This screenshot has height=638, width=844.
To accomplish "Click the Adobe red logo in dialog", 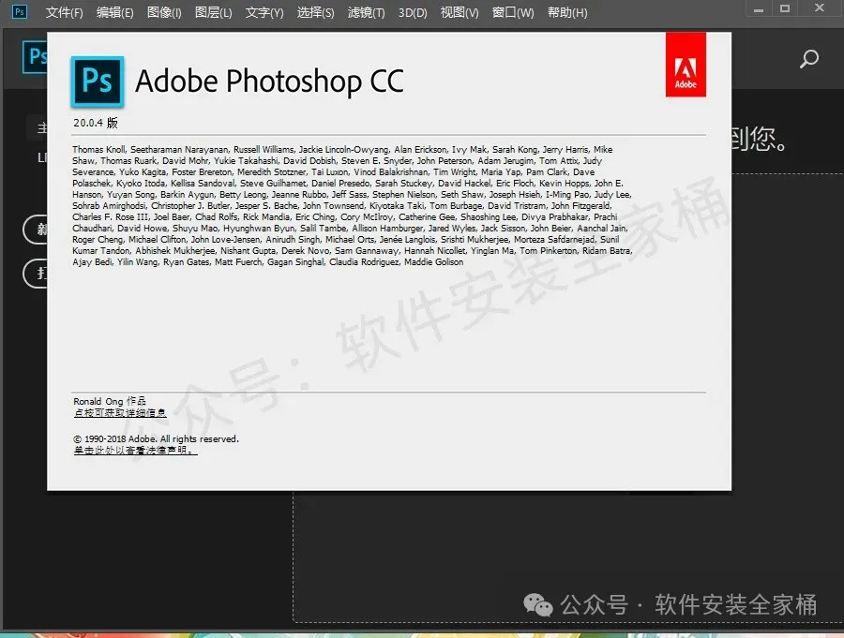I will tap(686, 65).
